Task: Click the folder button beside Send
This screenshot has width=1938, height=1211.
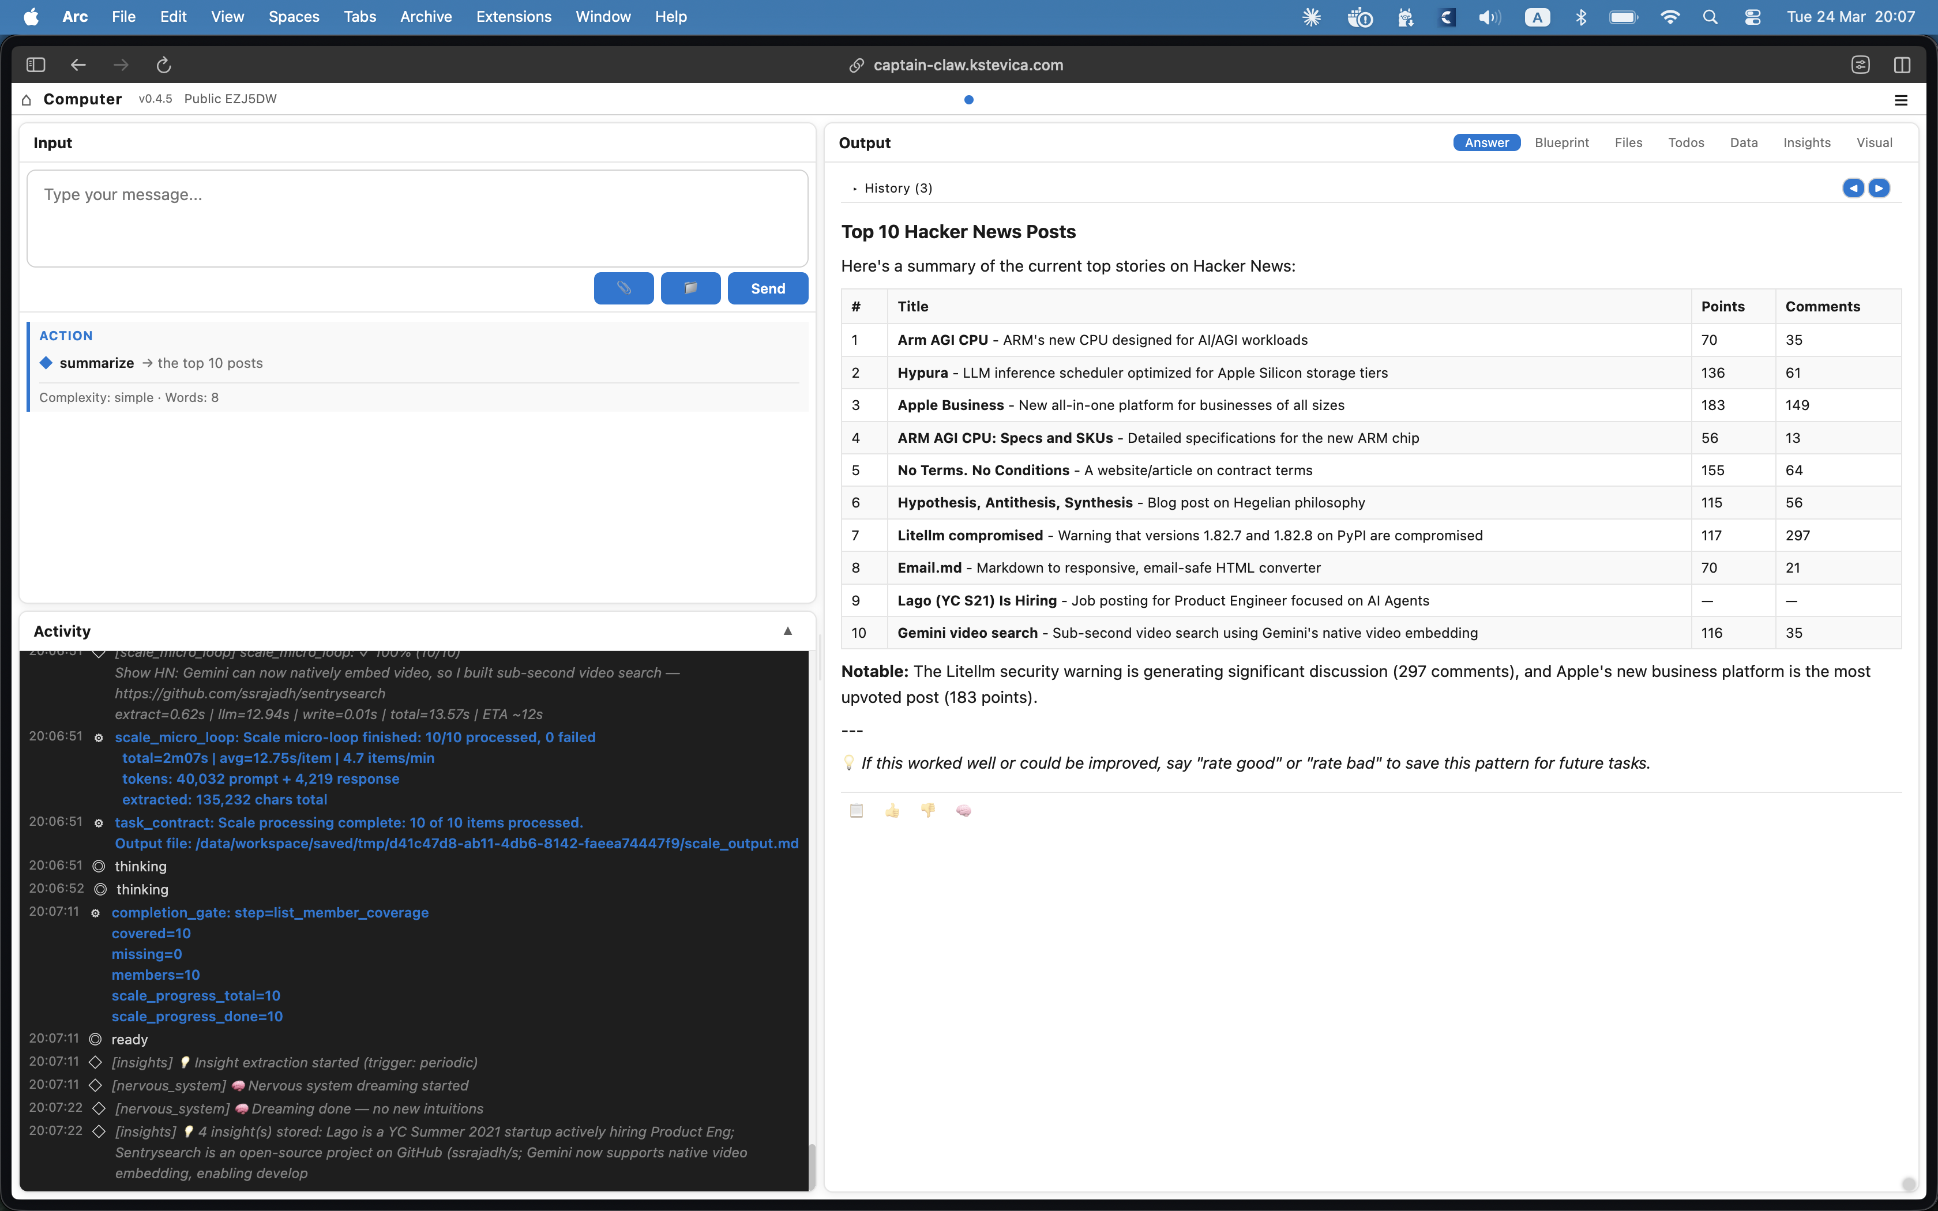Action: [x=690, y=288]
